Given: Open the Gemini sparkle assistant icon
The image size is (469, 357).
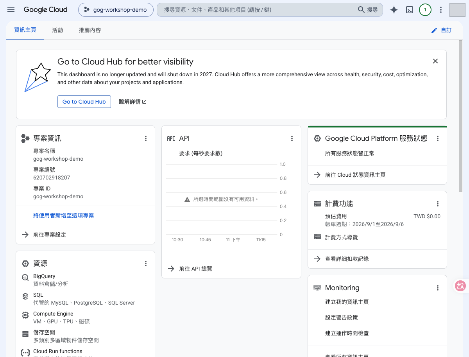Looking at the screenshot, I should (394, 10).
